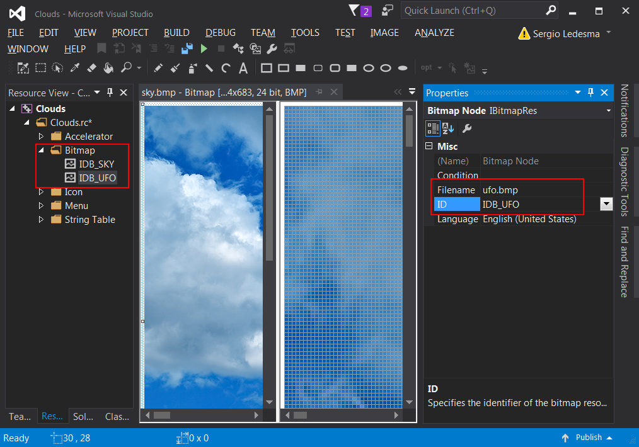The image size is (639, 447).
Task: Select the Filled Rounded Rectangle tool
Action: 352,68
